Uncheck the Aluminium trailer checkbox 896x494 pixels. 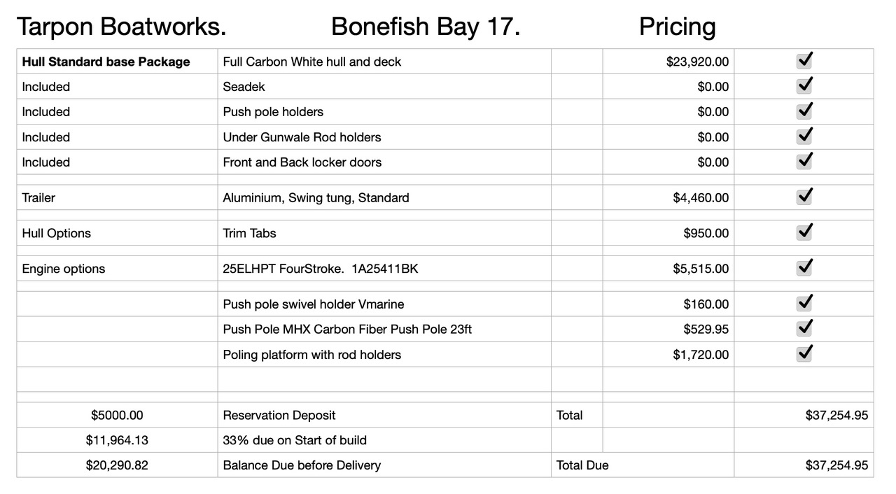804,197
